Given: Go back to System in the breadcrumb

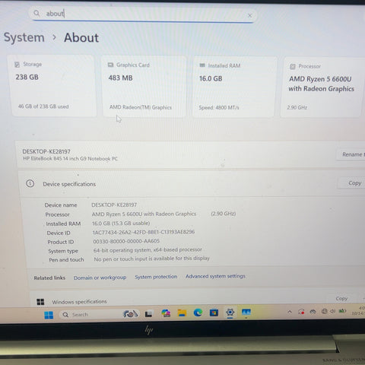Looking at the screenshot, I should click(x=24, y=37).
